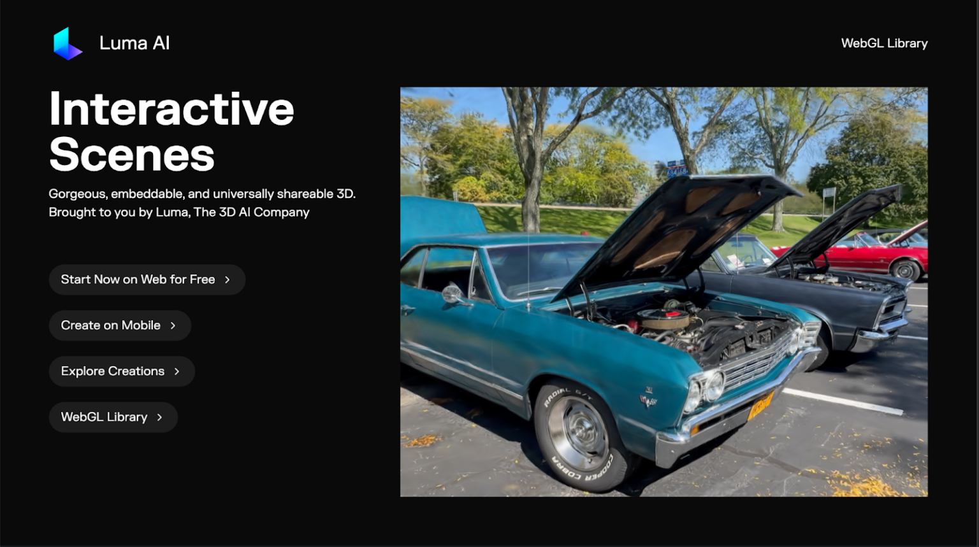Click the 'Gorgeous, embeddable' tagline text
The image size is (979, 547).
[x=202, y=194]
